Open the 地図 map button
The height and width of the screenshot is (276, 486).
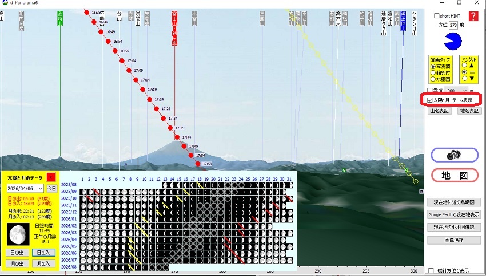tap(455, 175)
